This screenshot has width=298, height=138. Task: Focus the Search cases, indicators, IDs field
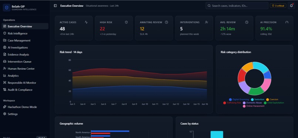click(237, 6)
